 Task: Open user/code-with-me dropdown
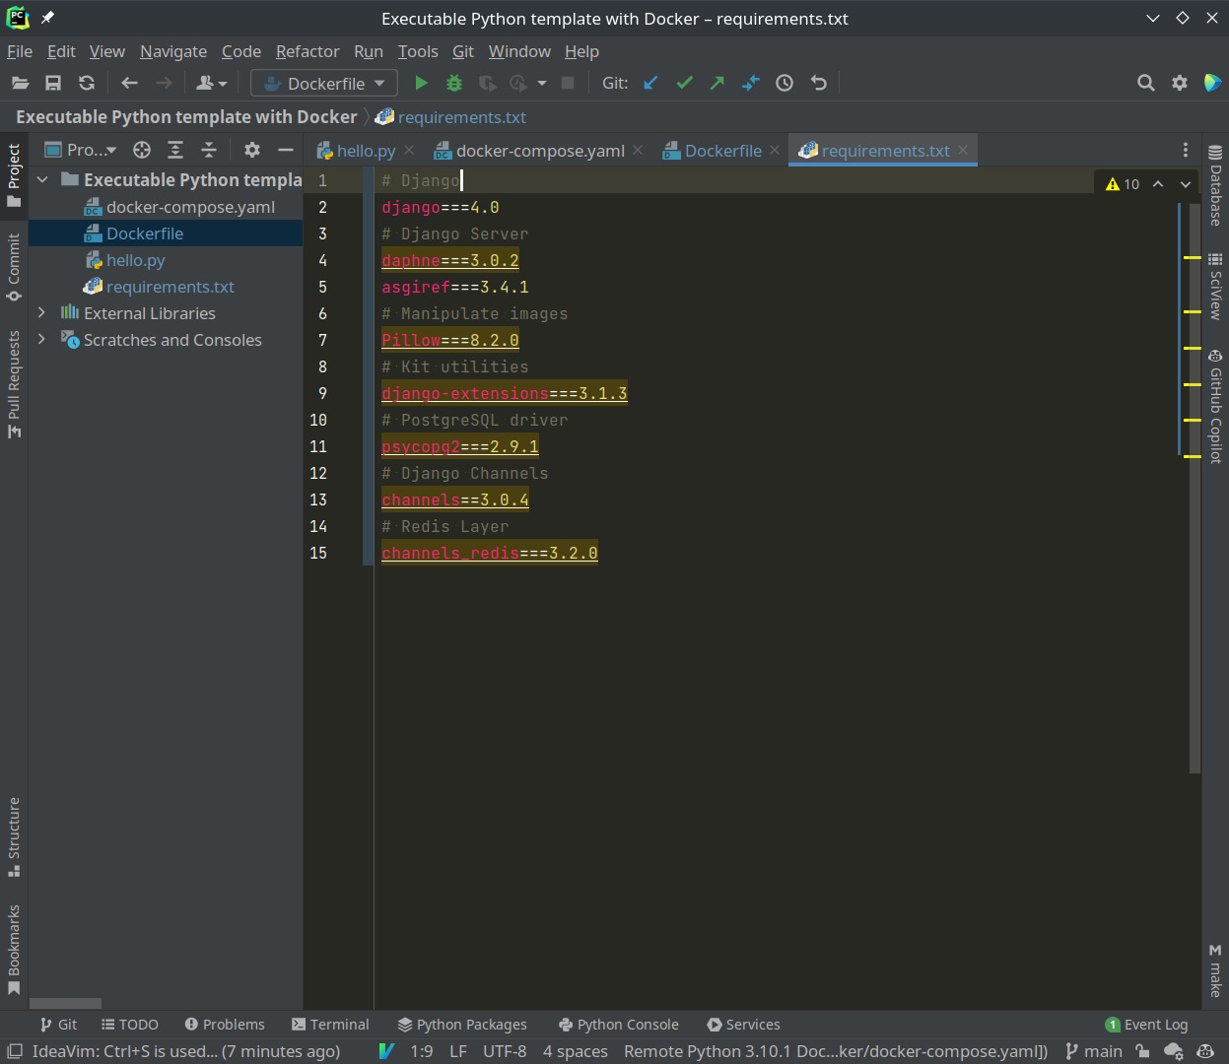[x=211, y=84]
